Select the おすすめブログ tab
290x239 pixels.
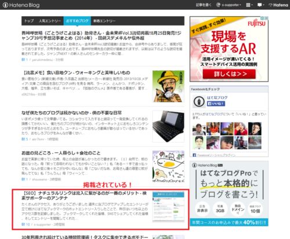pos(77,21)
